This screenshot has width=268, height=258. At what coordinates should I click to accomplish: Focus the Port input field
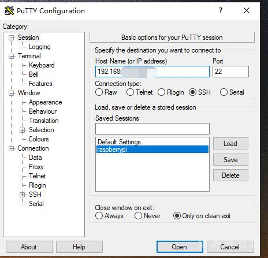[x=230, y=72]
